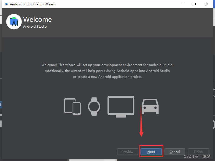
Task: Click the disabled Previous button
Action: tap(127, 152)
